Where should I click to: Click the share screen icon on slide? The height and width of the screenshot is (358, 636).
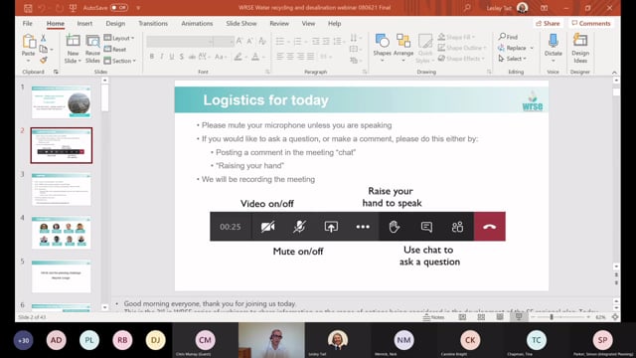(x=331, y=227)
